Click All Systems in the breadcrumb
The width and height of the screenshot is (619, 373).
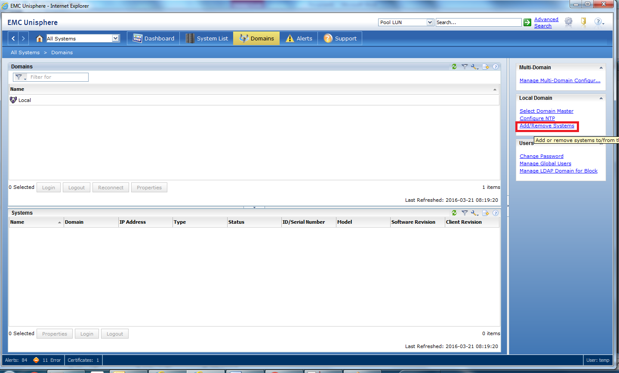point(25,52)
